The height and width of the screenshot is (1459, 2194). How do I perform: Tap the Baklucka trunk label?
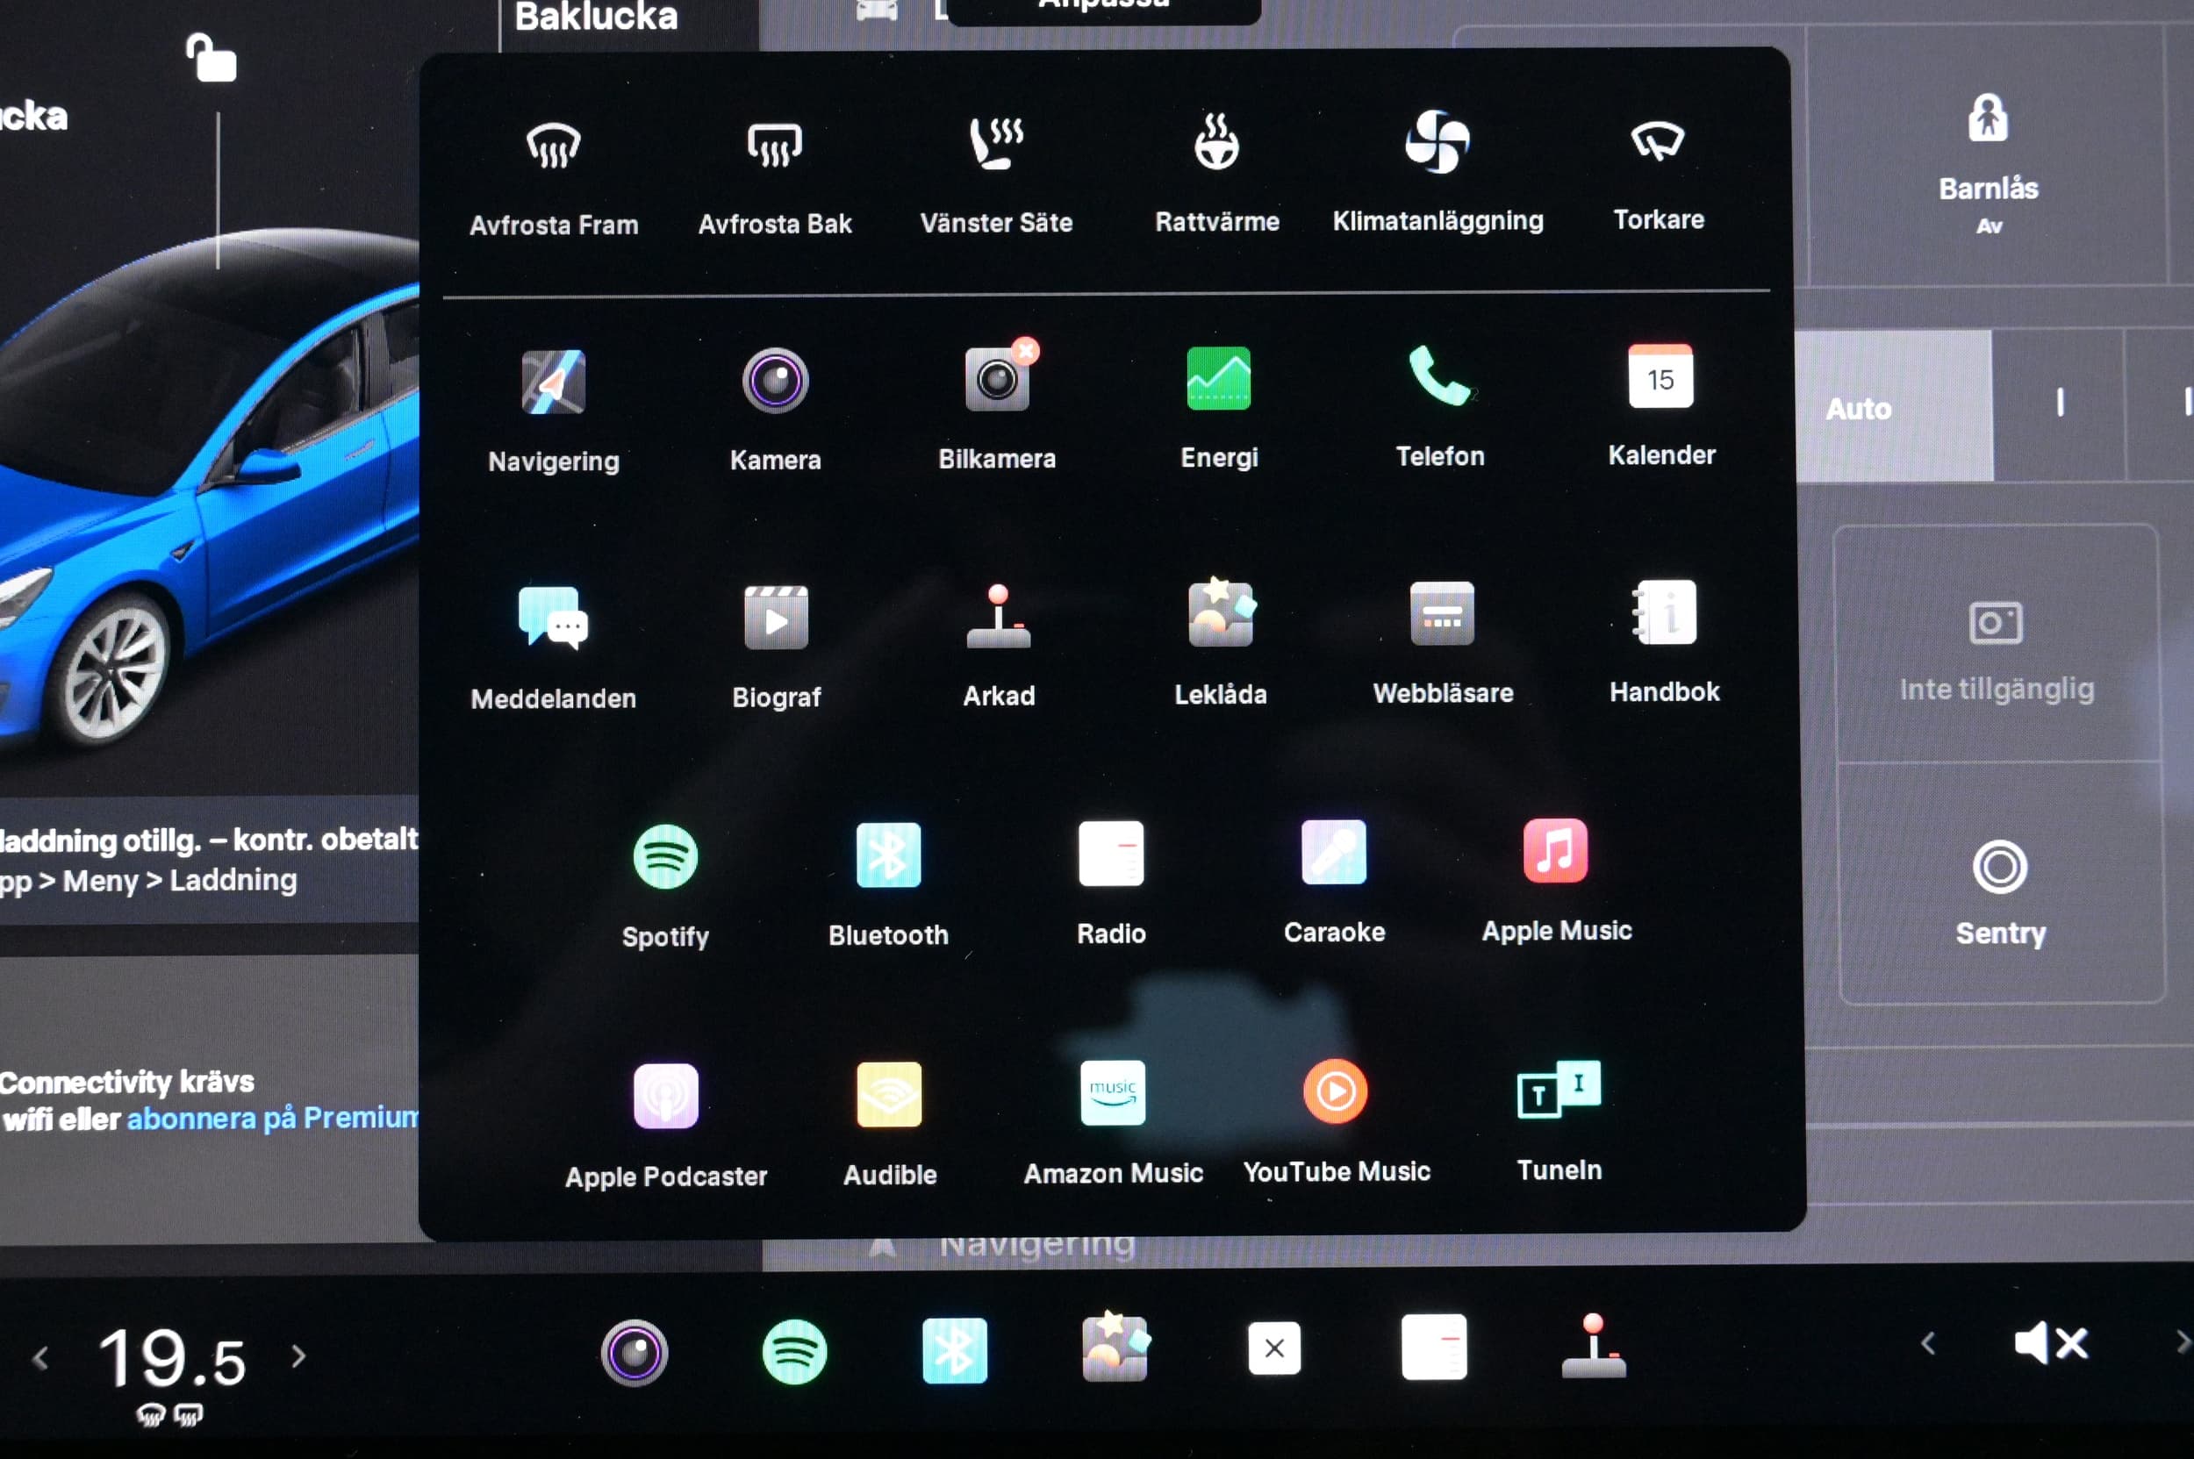pos(596,17)
